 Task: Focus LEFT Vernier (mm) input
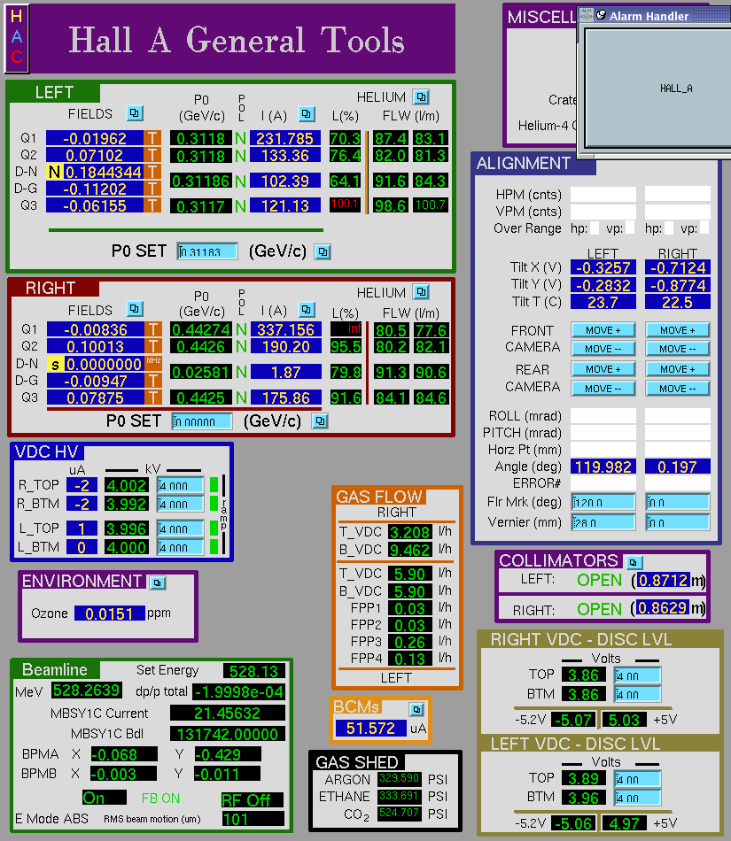tap(603, 522)
